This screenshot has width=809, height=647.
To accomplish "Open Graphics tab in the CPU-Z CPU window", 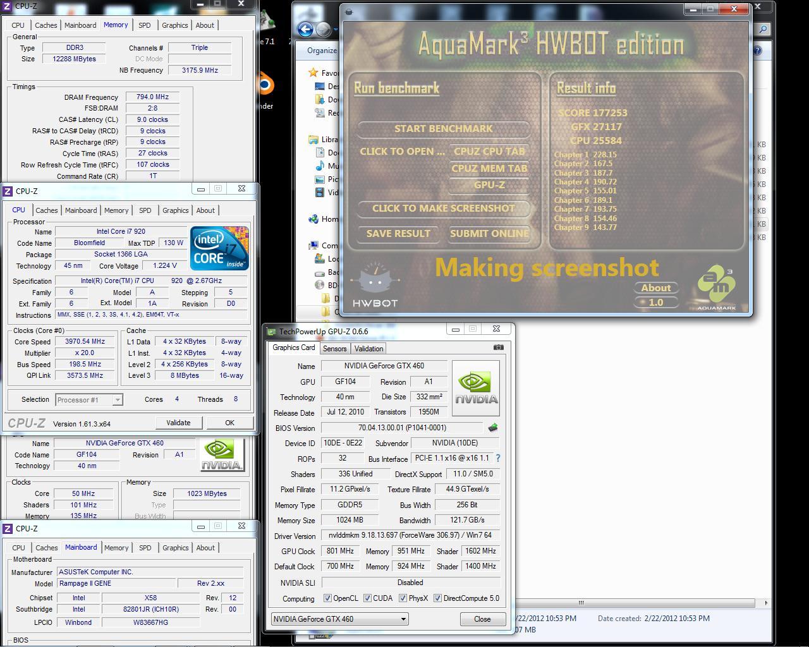I will pyautogui.click(x=176, y=210).
